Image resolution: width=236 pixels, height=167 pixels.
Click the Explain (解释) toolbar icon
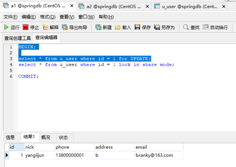coord(45,27)
